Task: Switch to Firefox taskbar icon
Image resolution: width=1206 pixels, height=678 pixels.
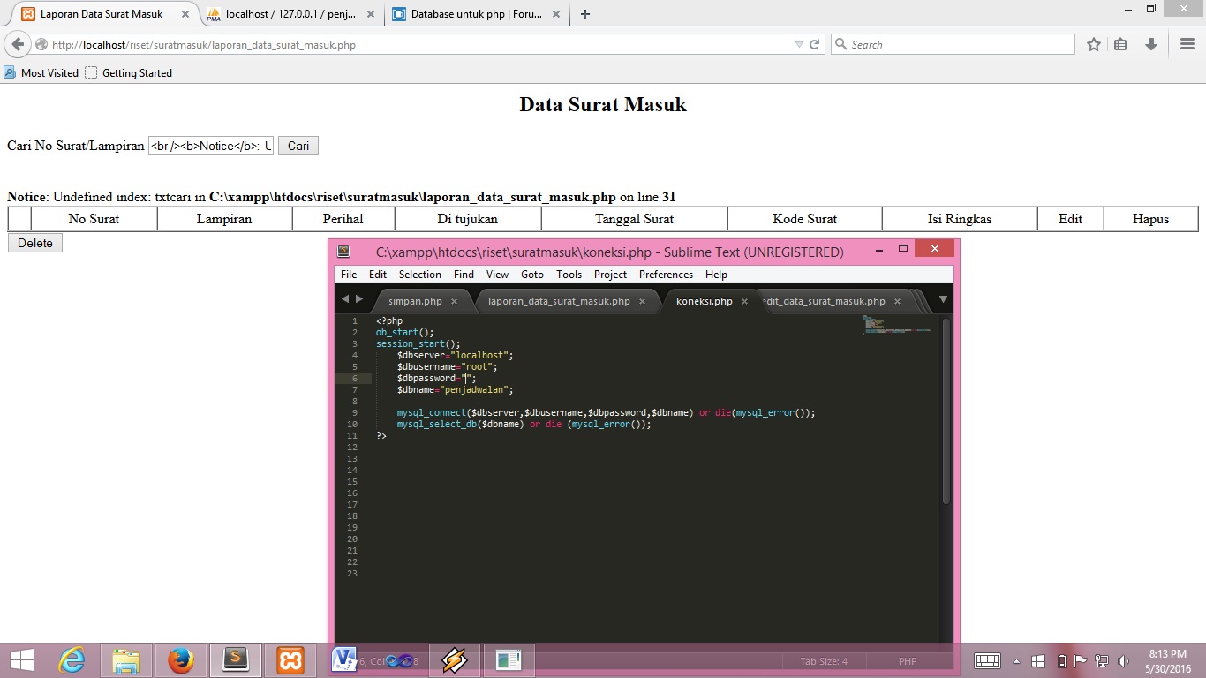Action: point(181,660)
